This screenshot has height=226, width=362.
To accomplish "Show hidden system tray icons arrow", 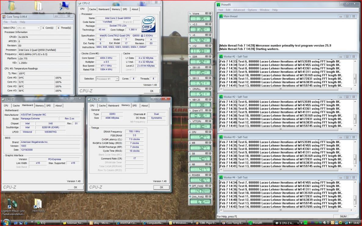I will 301,223.
